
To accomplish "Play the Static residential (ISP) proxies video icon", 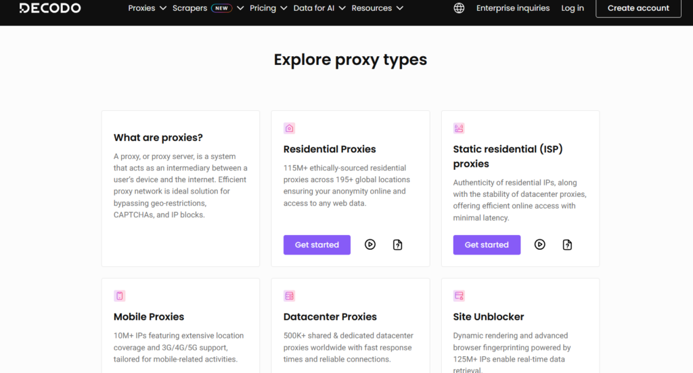I will coord(540,244).
